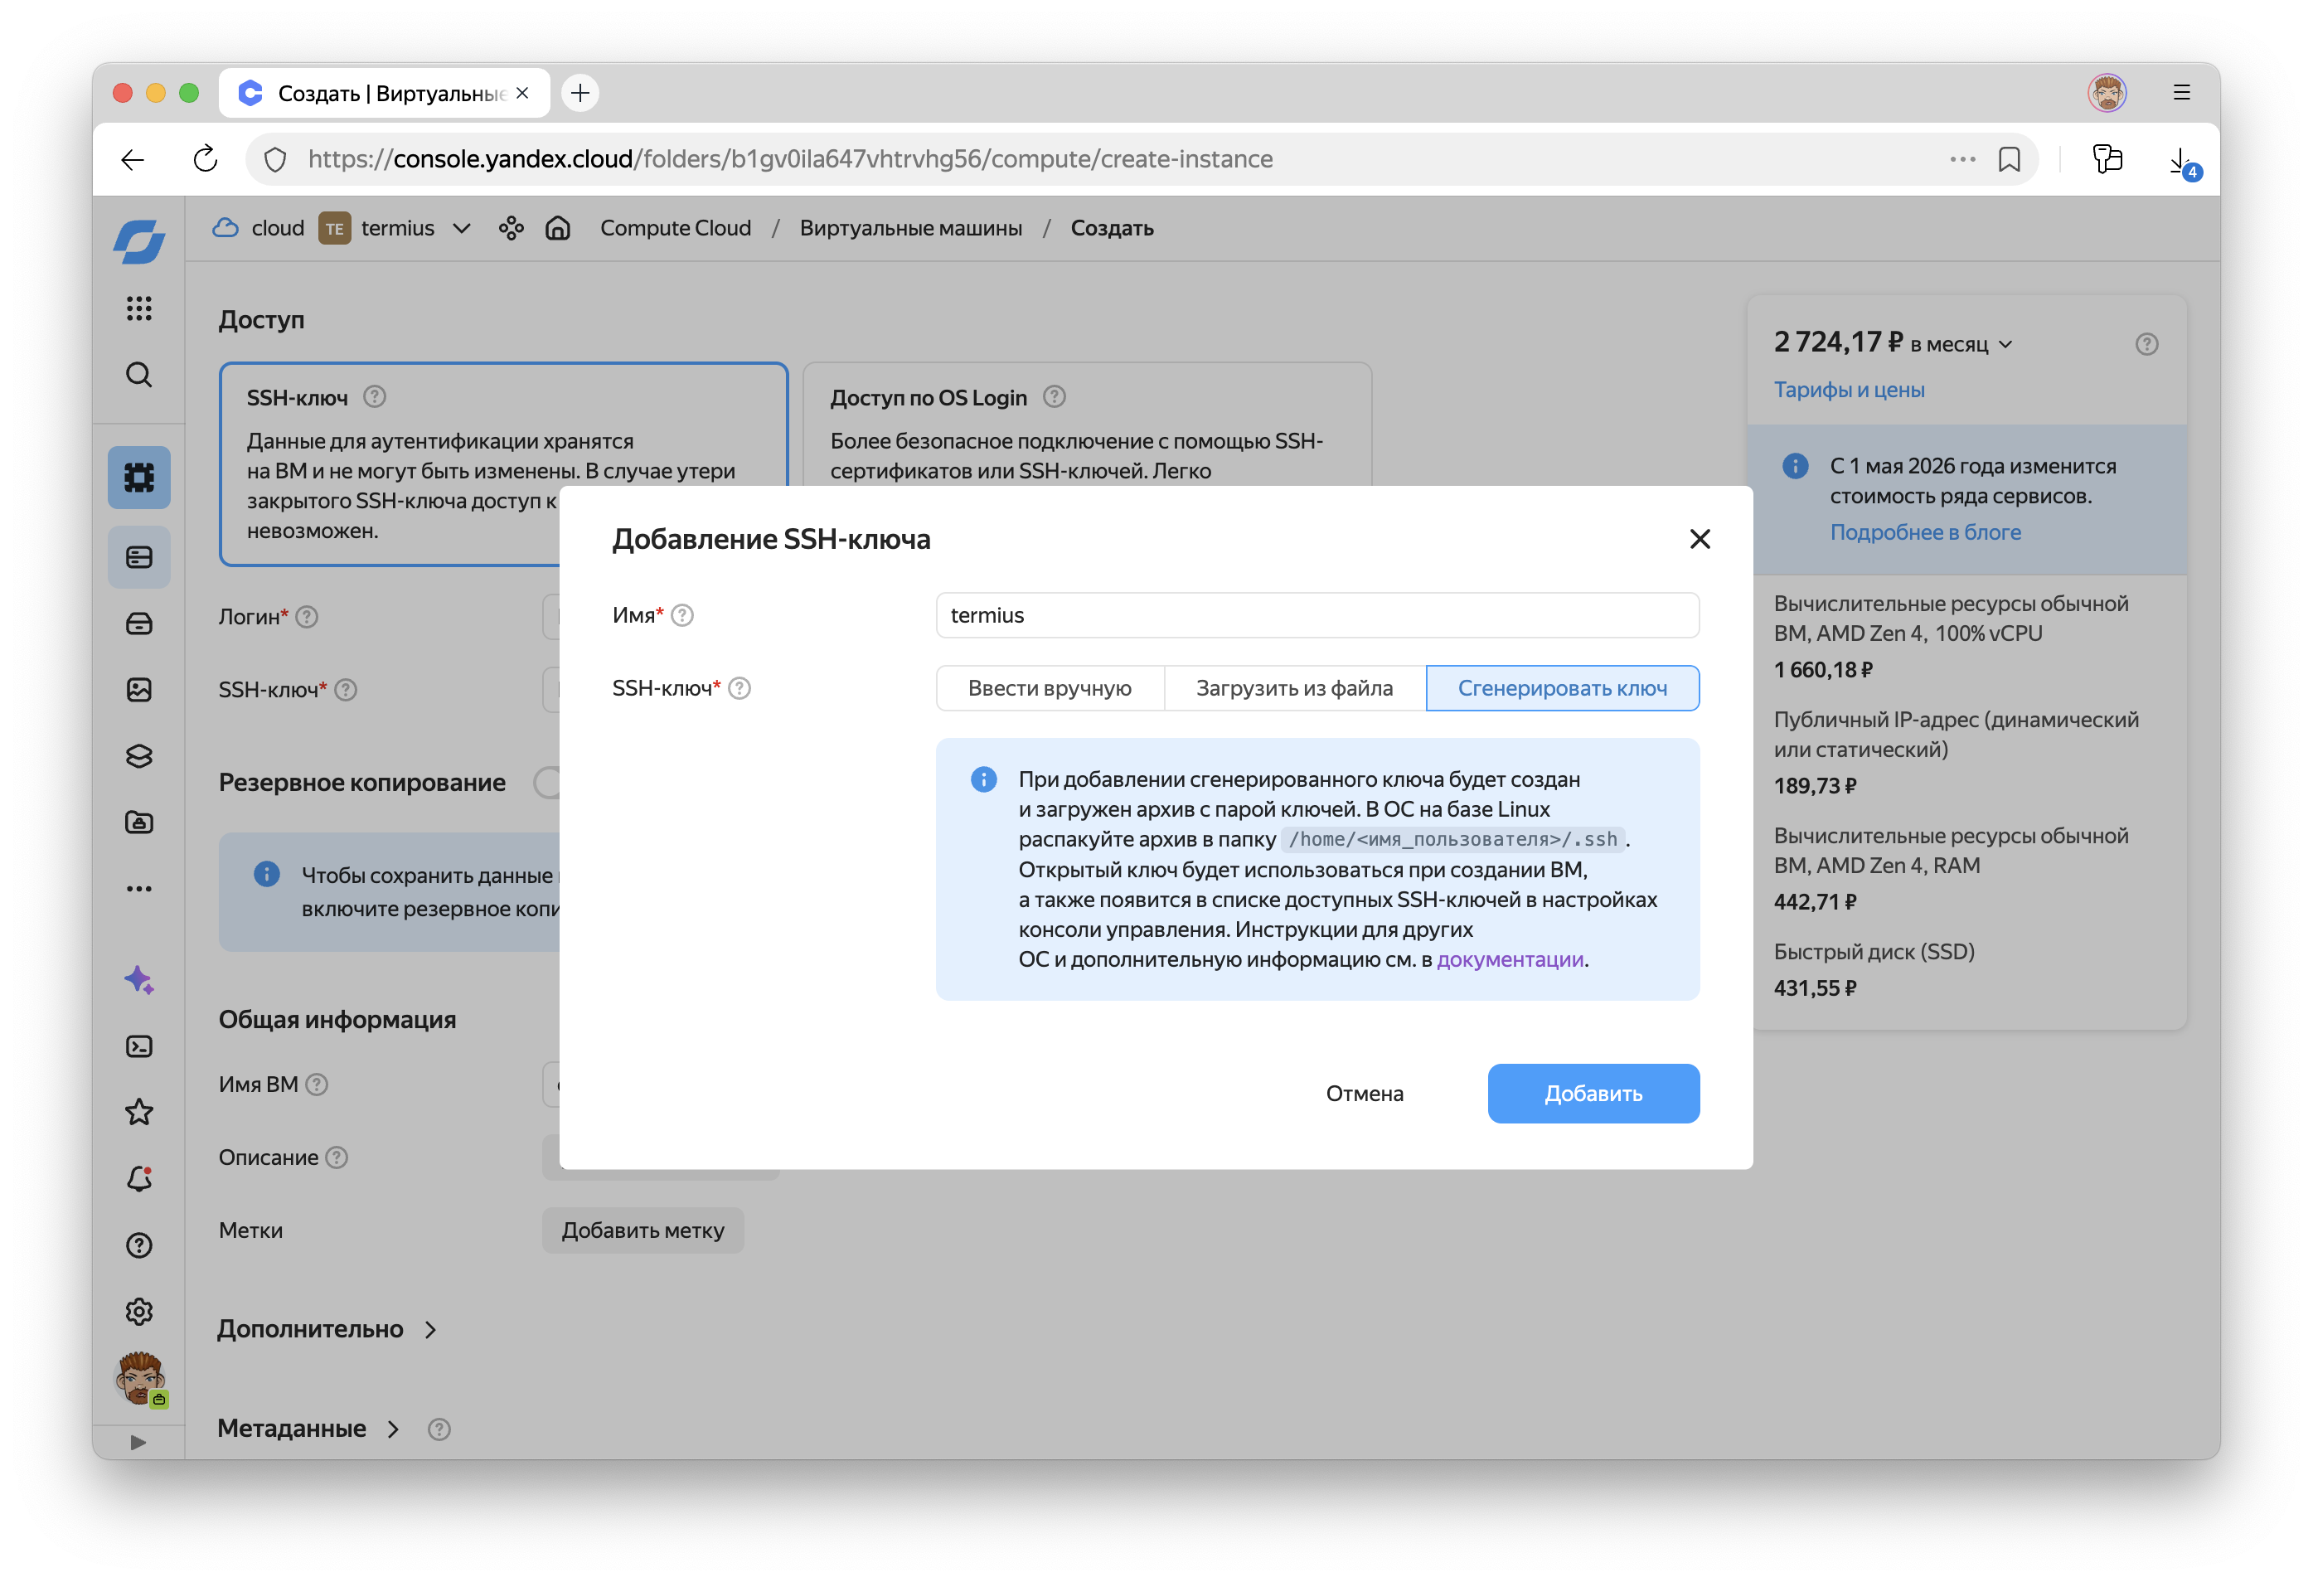Select Загрузить из файла key option
The width and height of the screenshot is (2313, 1582).
point(1294,688)
